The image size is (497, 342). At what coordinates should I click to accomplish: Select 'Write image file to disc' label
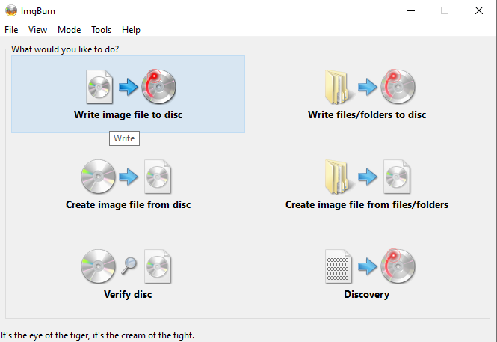pyautogui.click(x=128, y=114)
